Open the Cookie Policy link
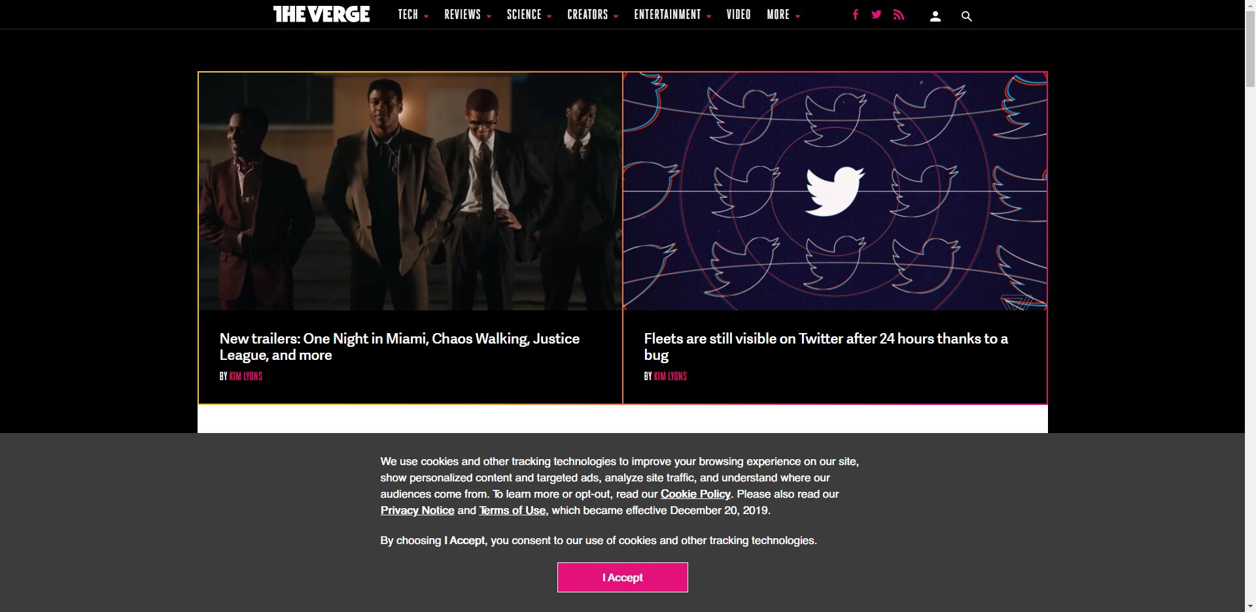Screen dimensions: 1256x612 point(695,494)
